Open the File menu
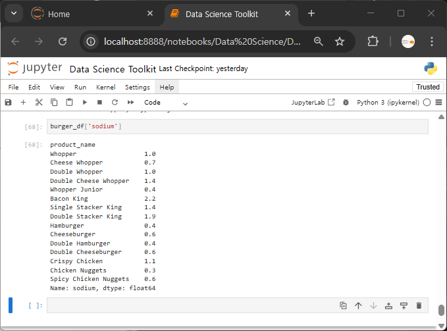This screenshot has height=331, width=447. tap(13, 87)
